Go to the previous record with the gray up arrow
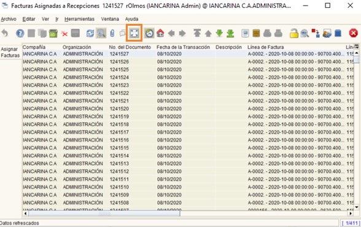The height and width of the screenshot is (227, 361). click(x=208, y=34)
